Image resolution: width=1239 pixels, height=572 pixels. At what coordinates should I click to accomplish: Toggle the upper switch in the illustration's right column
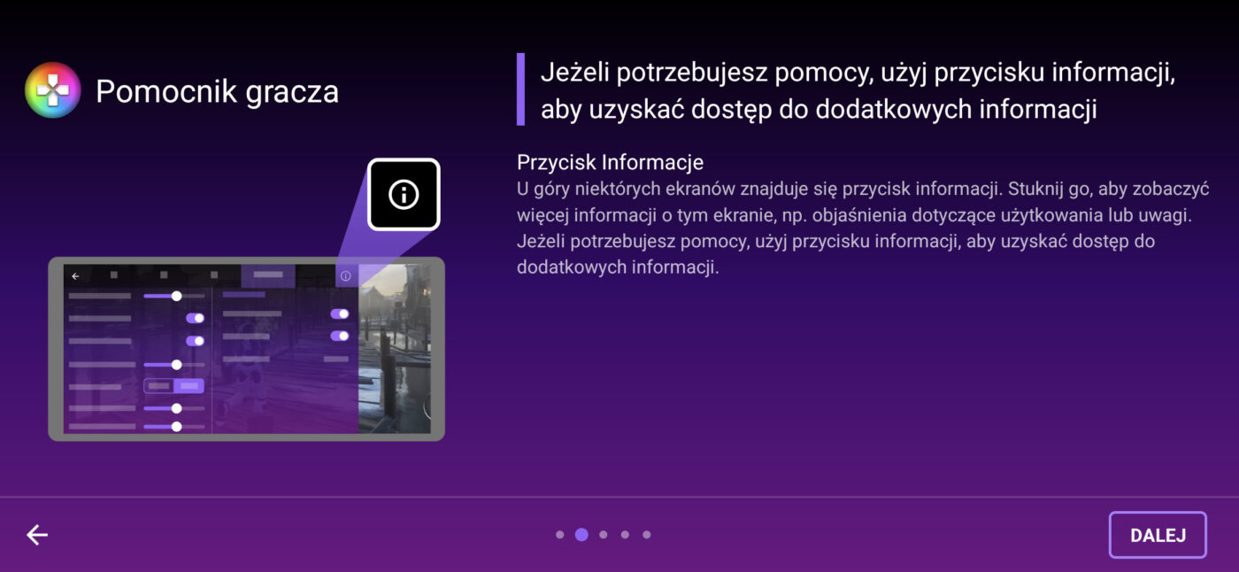(x=339, y=313)
